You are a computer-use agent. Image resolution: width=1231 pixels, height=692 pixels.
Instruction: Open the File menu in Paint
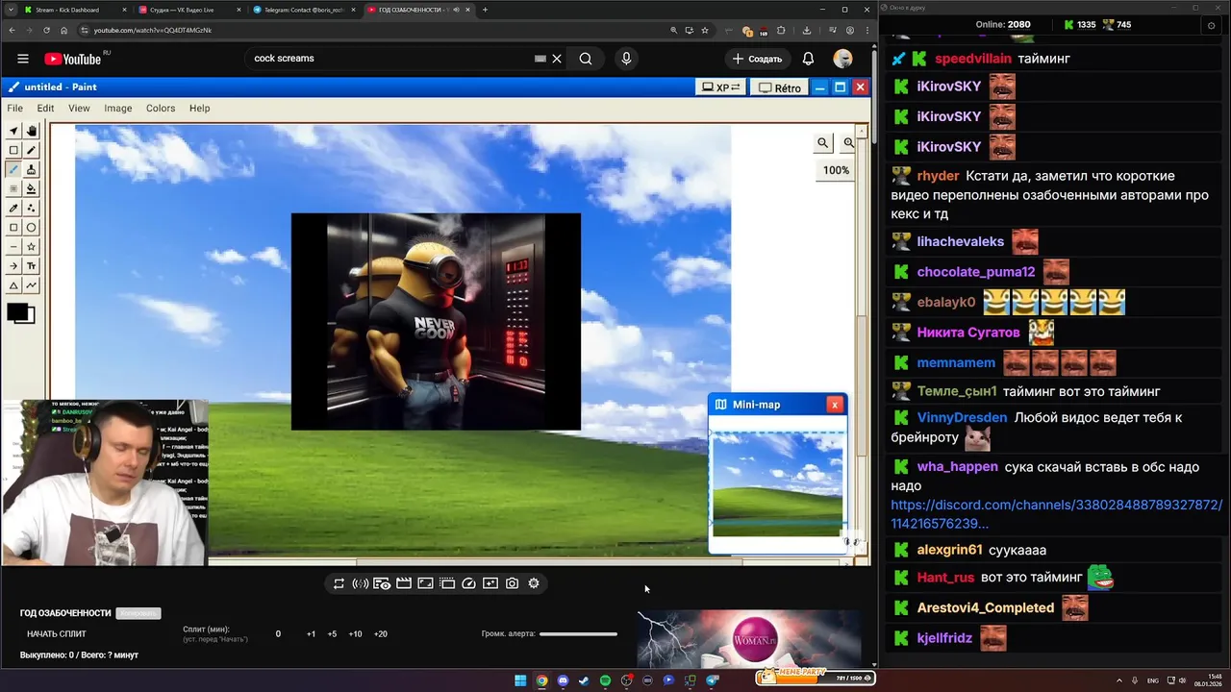(15, 109)
